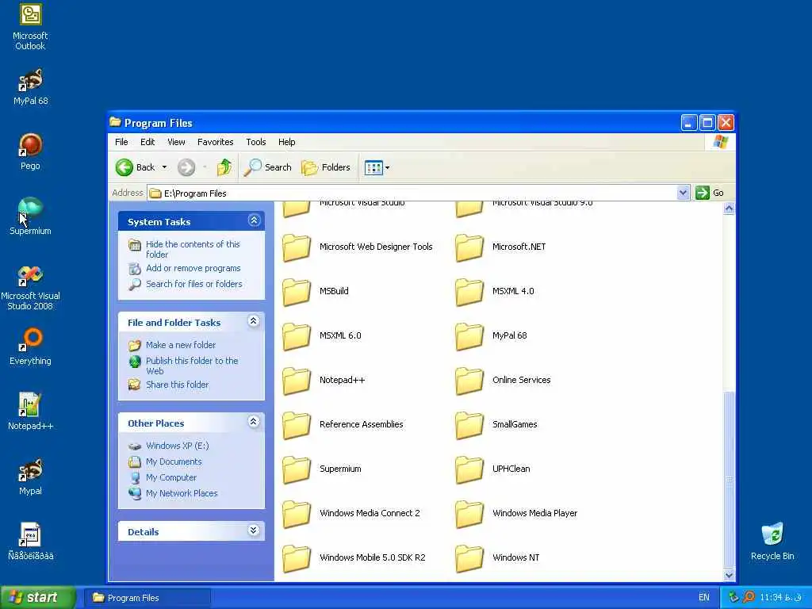Go back with the Back button
812x609 pixels.
click(x=136, y=167)
